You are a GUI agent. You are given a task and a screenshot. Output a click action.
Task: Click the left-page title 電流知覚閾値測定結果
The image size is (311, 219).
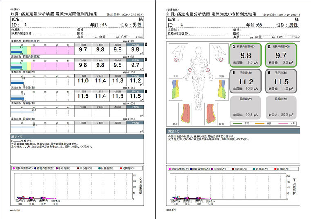point(76,14)
